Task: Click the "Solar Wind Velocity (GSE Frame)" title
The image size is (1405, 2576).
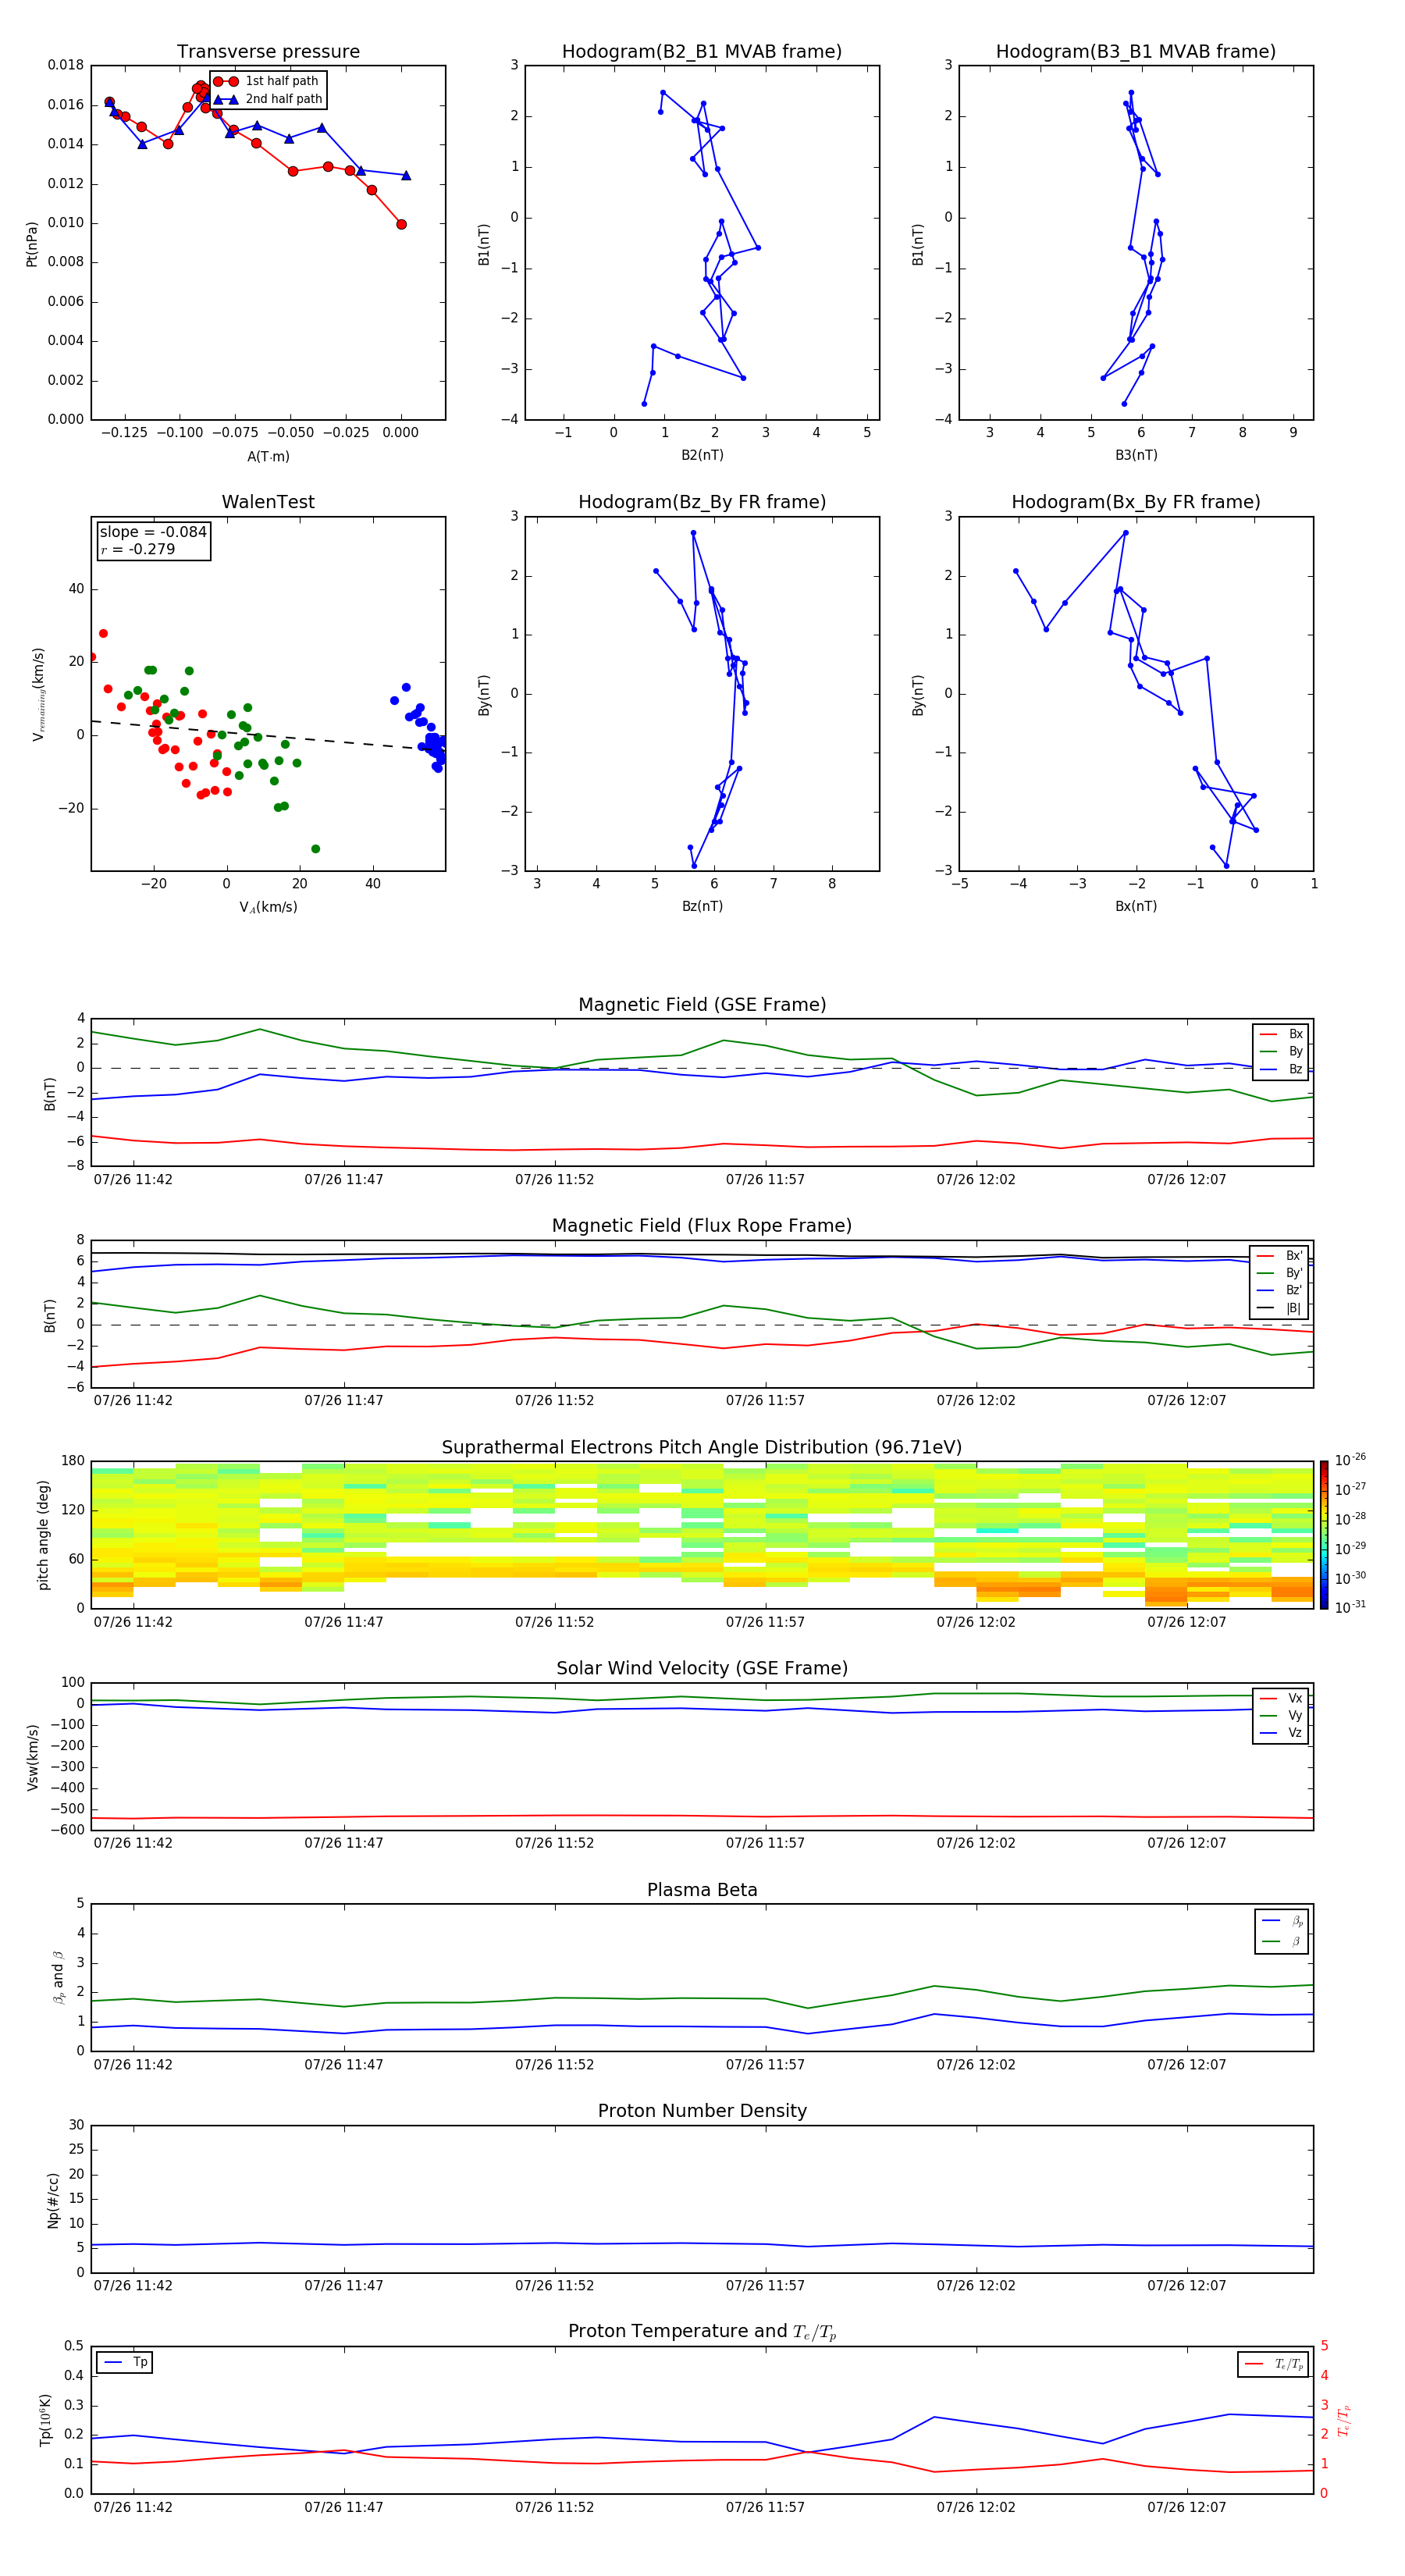Action: pos(702,1669)
